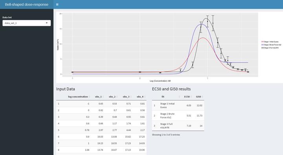Click Stage 2 Brute Force nls2 legend entry
Screen dimensions: 283x155
(271, 45)
